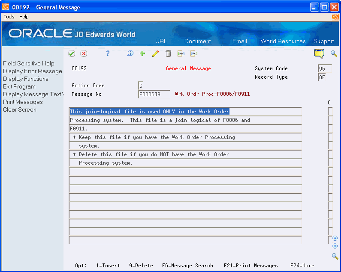Select Display Error Message

[x=33, y=71]
